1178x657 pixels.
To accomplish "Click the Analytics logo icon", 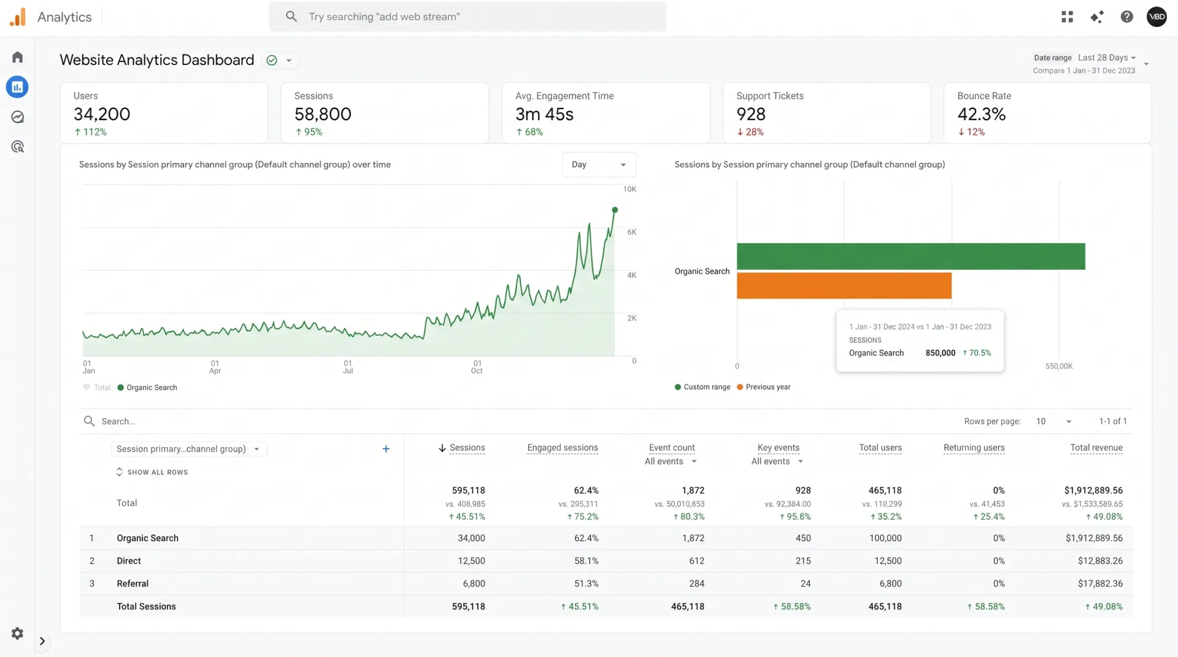I will coord(18,17).
